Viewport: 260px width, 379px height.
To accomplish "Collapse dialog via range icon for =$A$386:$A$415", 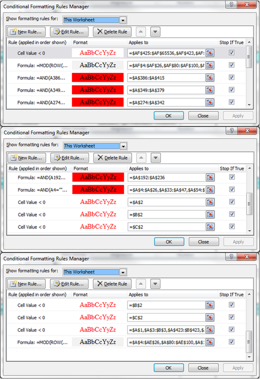I will 210,77.
